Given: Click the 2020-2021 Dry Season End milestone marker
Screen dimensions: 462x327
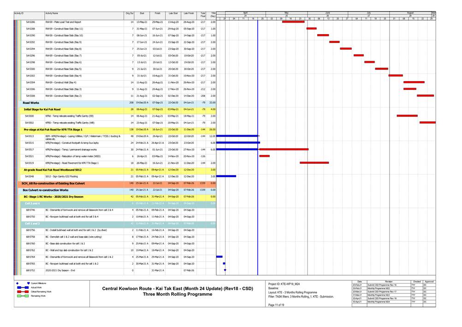Looking at the screenshot, I should click(225, 270).
